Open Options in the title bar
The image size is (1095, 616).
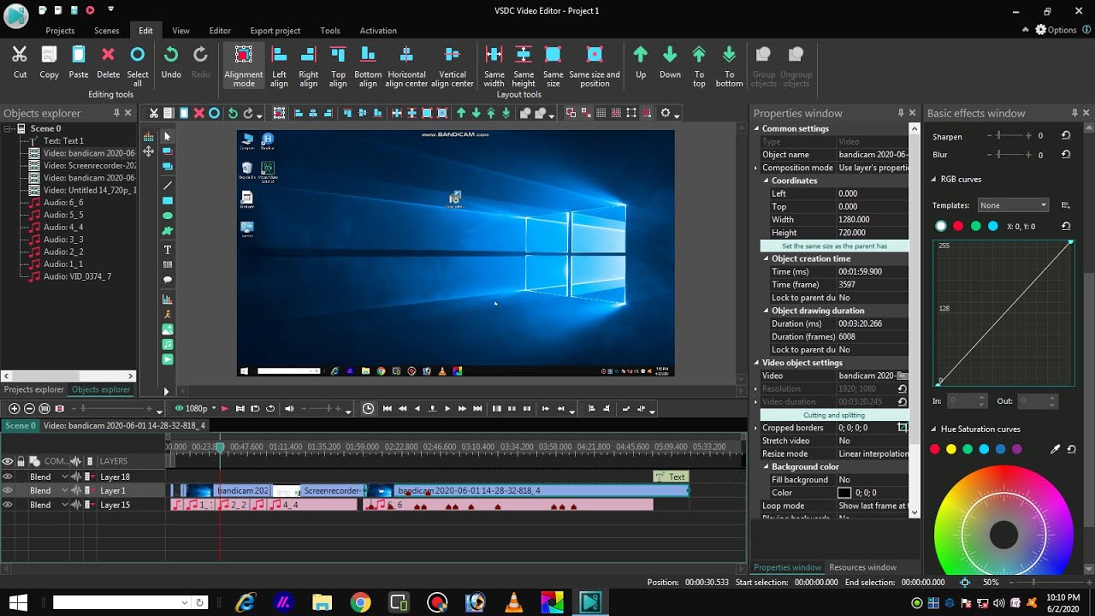[1055, 30]
